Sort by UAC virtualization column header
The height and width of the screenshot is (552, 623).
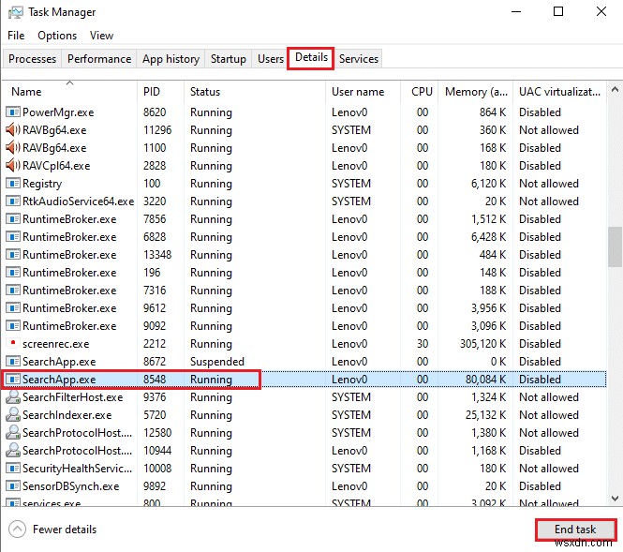560,92
